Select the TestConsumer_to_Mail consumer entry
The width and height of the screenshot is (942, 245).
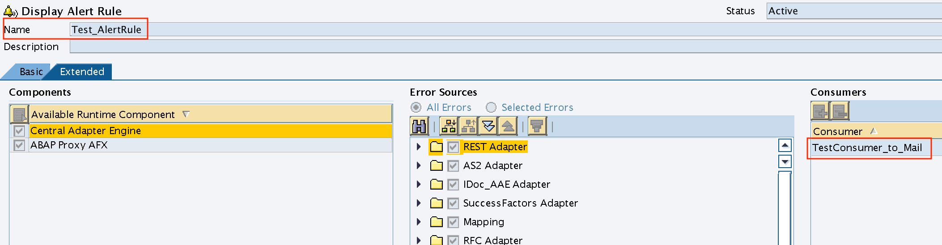[x=867, y=148]
